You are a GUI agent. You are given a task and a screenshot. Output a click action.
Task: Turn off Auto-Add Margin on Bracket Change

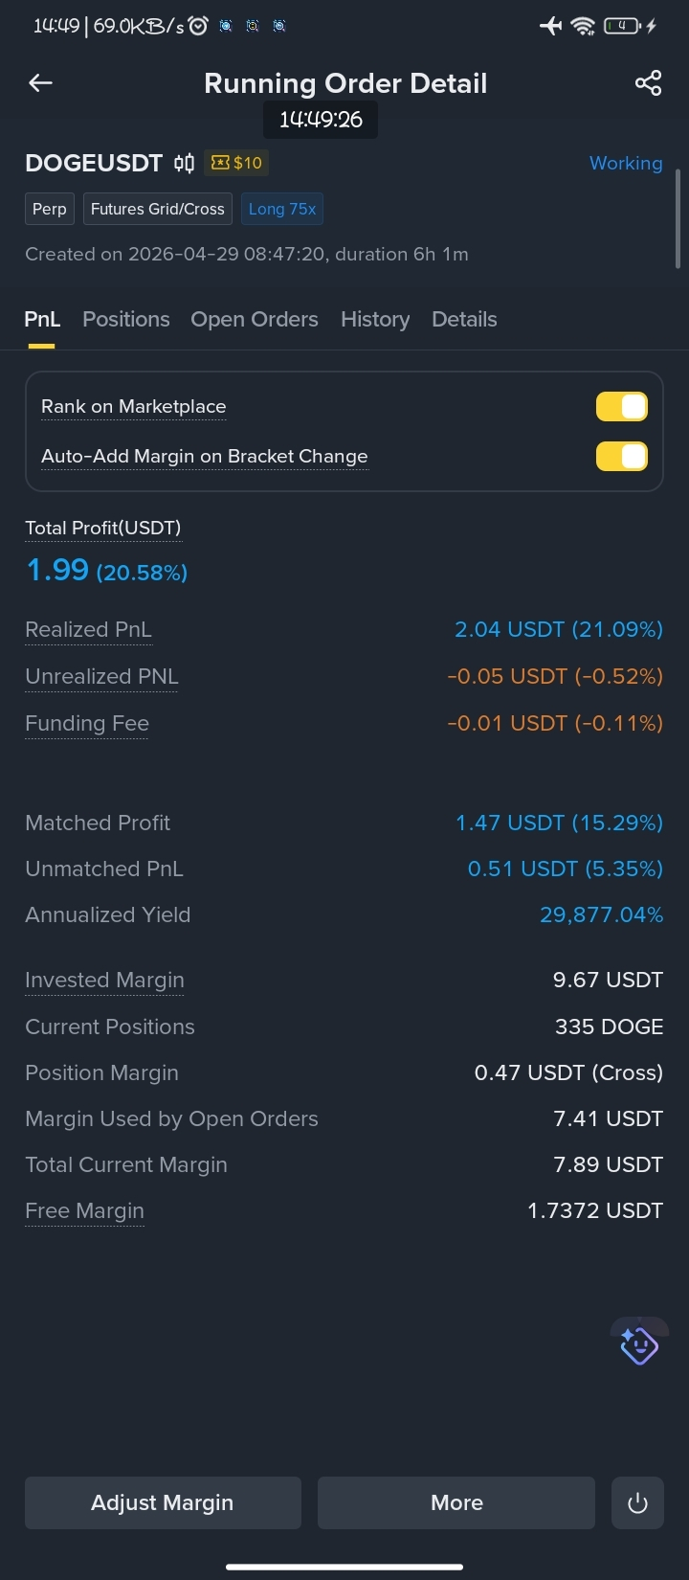coord(622,457)
